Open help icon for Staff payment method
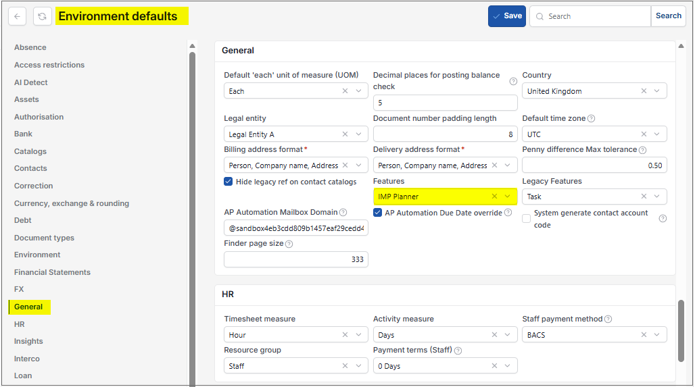 click(608, 319)
